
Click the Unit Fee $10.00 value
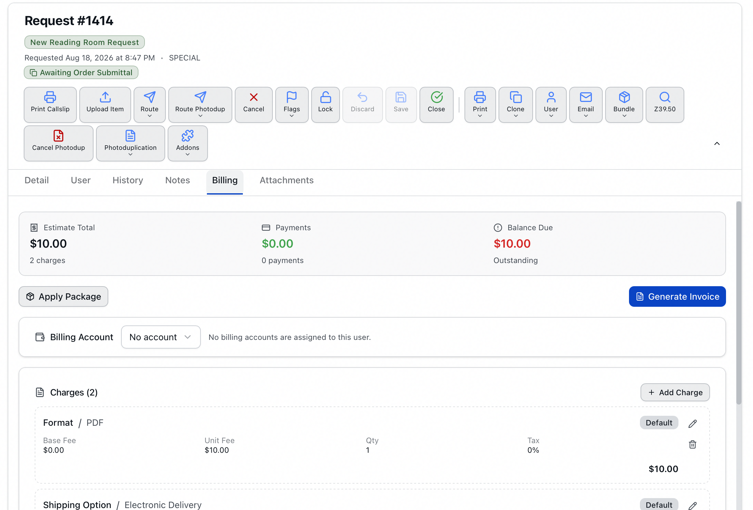(x=217, y=450)
